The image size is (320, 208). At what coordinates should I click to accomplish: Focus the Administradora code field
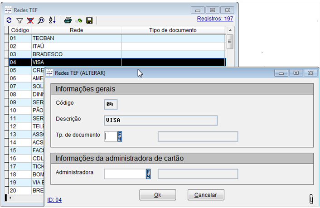125,174
